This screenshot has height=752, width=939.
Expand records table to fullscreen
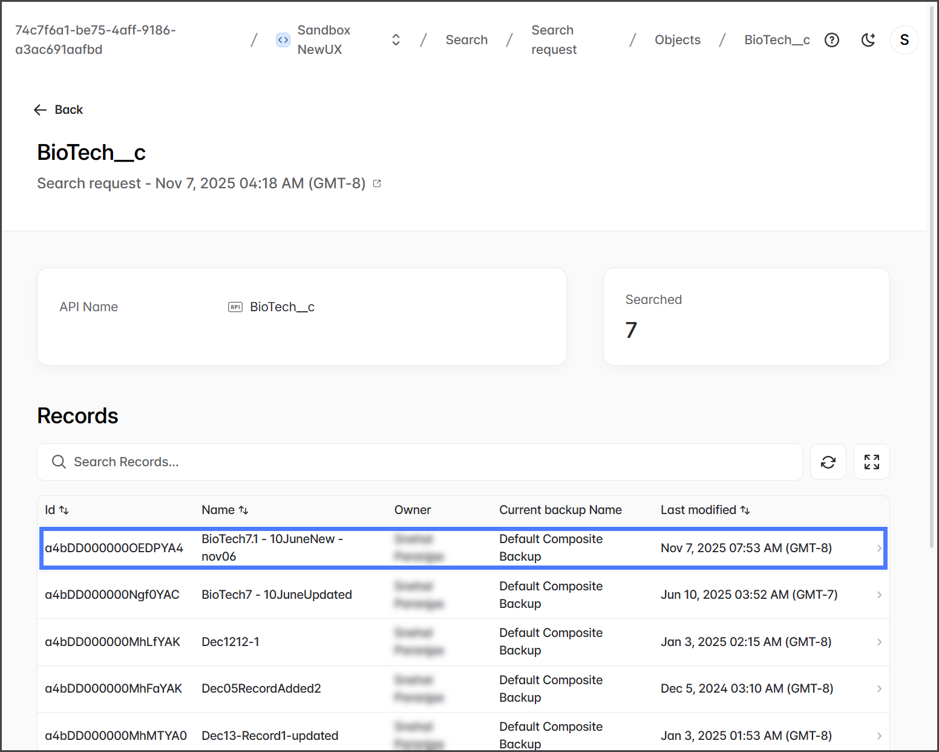(871, 462)
